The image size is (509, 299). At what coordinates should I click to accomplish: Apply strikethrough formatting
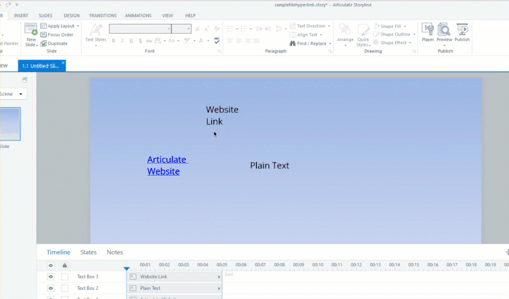(149, 41)
